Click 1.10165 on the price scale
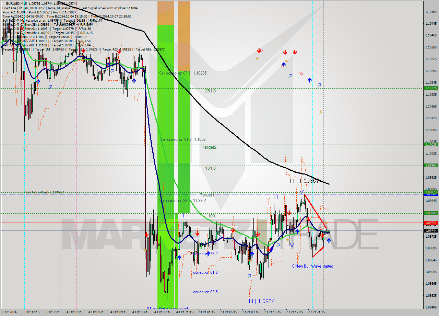 (431, 106)
